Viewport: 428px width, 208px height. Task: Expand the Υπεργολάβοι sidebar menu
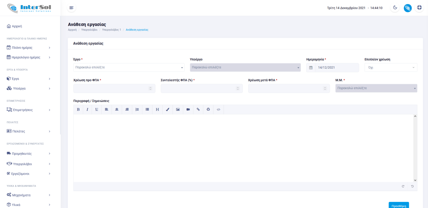coord(29,164)
